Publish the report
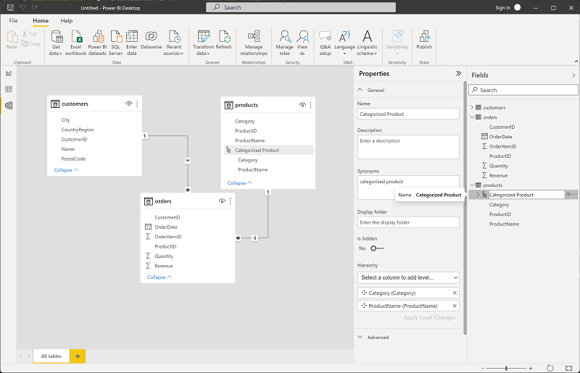The height and width of the screenshot is (373, 580). pyautogui.click(x=424, y=40)
